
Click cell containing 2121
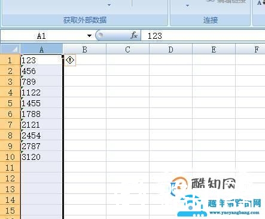[x=41, y=124]
